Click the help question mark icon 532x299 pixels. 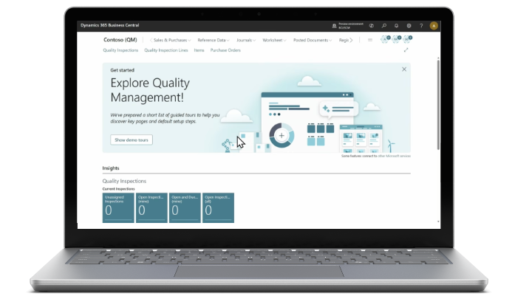(421, 26)
